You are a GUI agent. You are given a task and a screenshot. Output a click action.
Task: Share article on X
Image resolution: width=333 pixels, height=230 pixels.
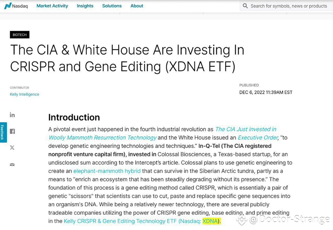pyautogui.click(x=12, y=148)
